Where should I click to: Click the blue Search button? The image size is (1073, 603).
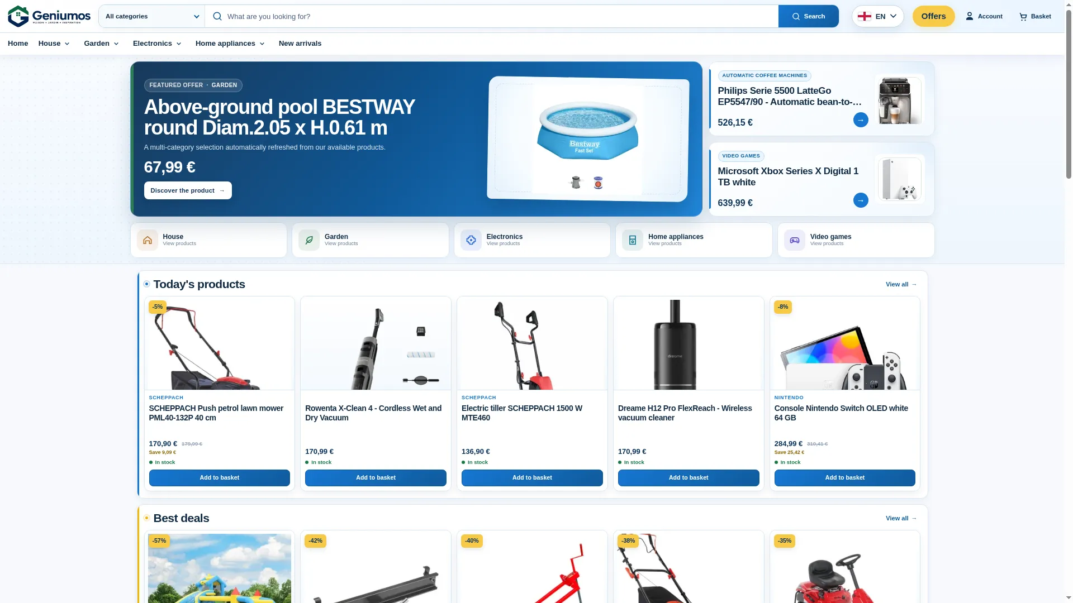click(x=808, y=16)
